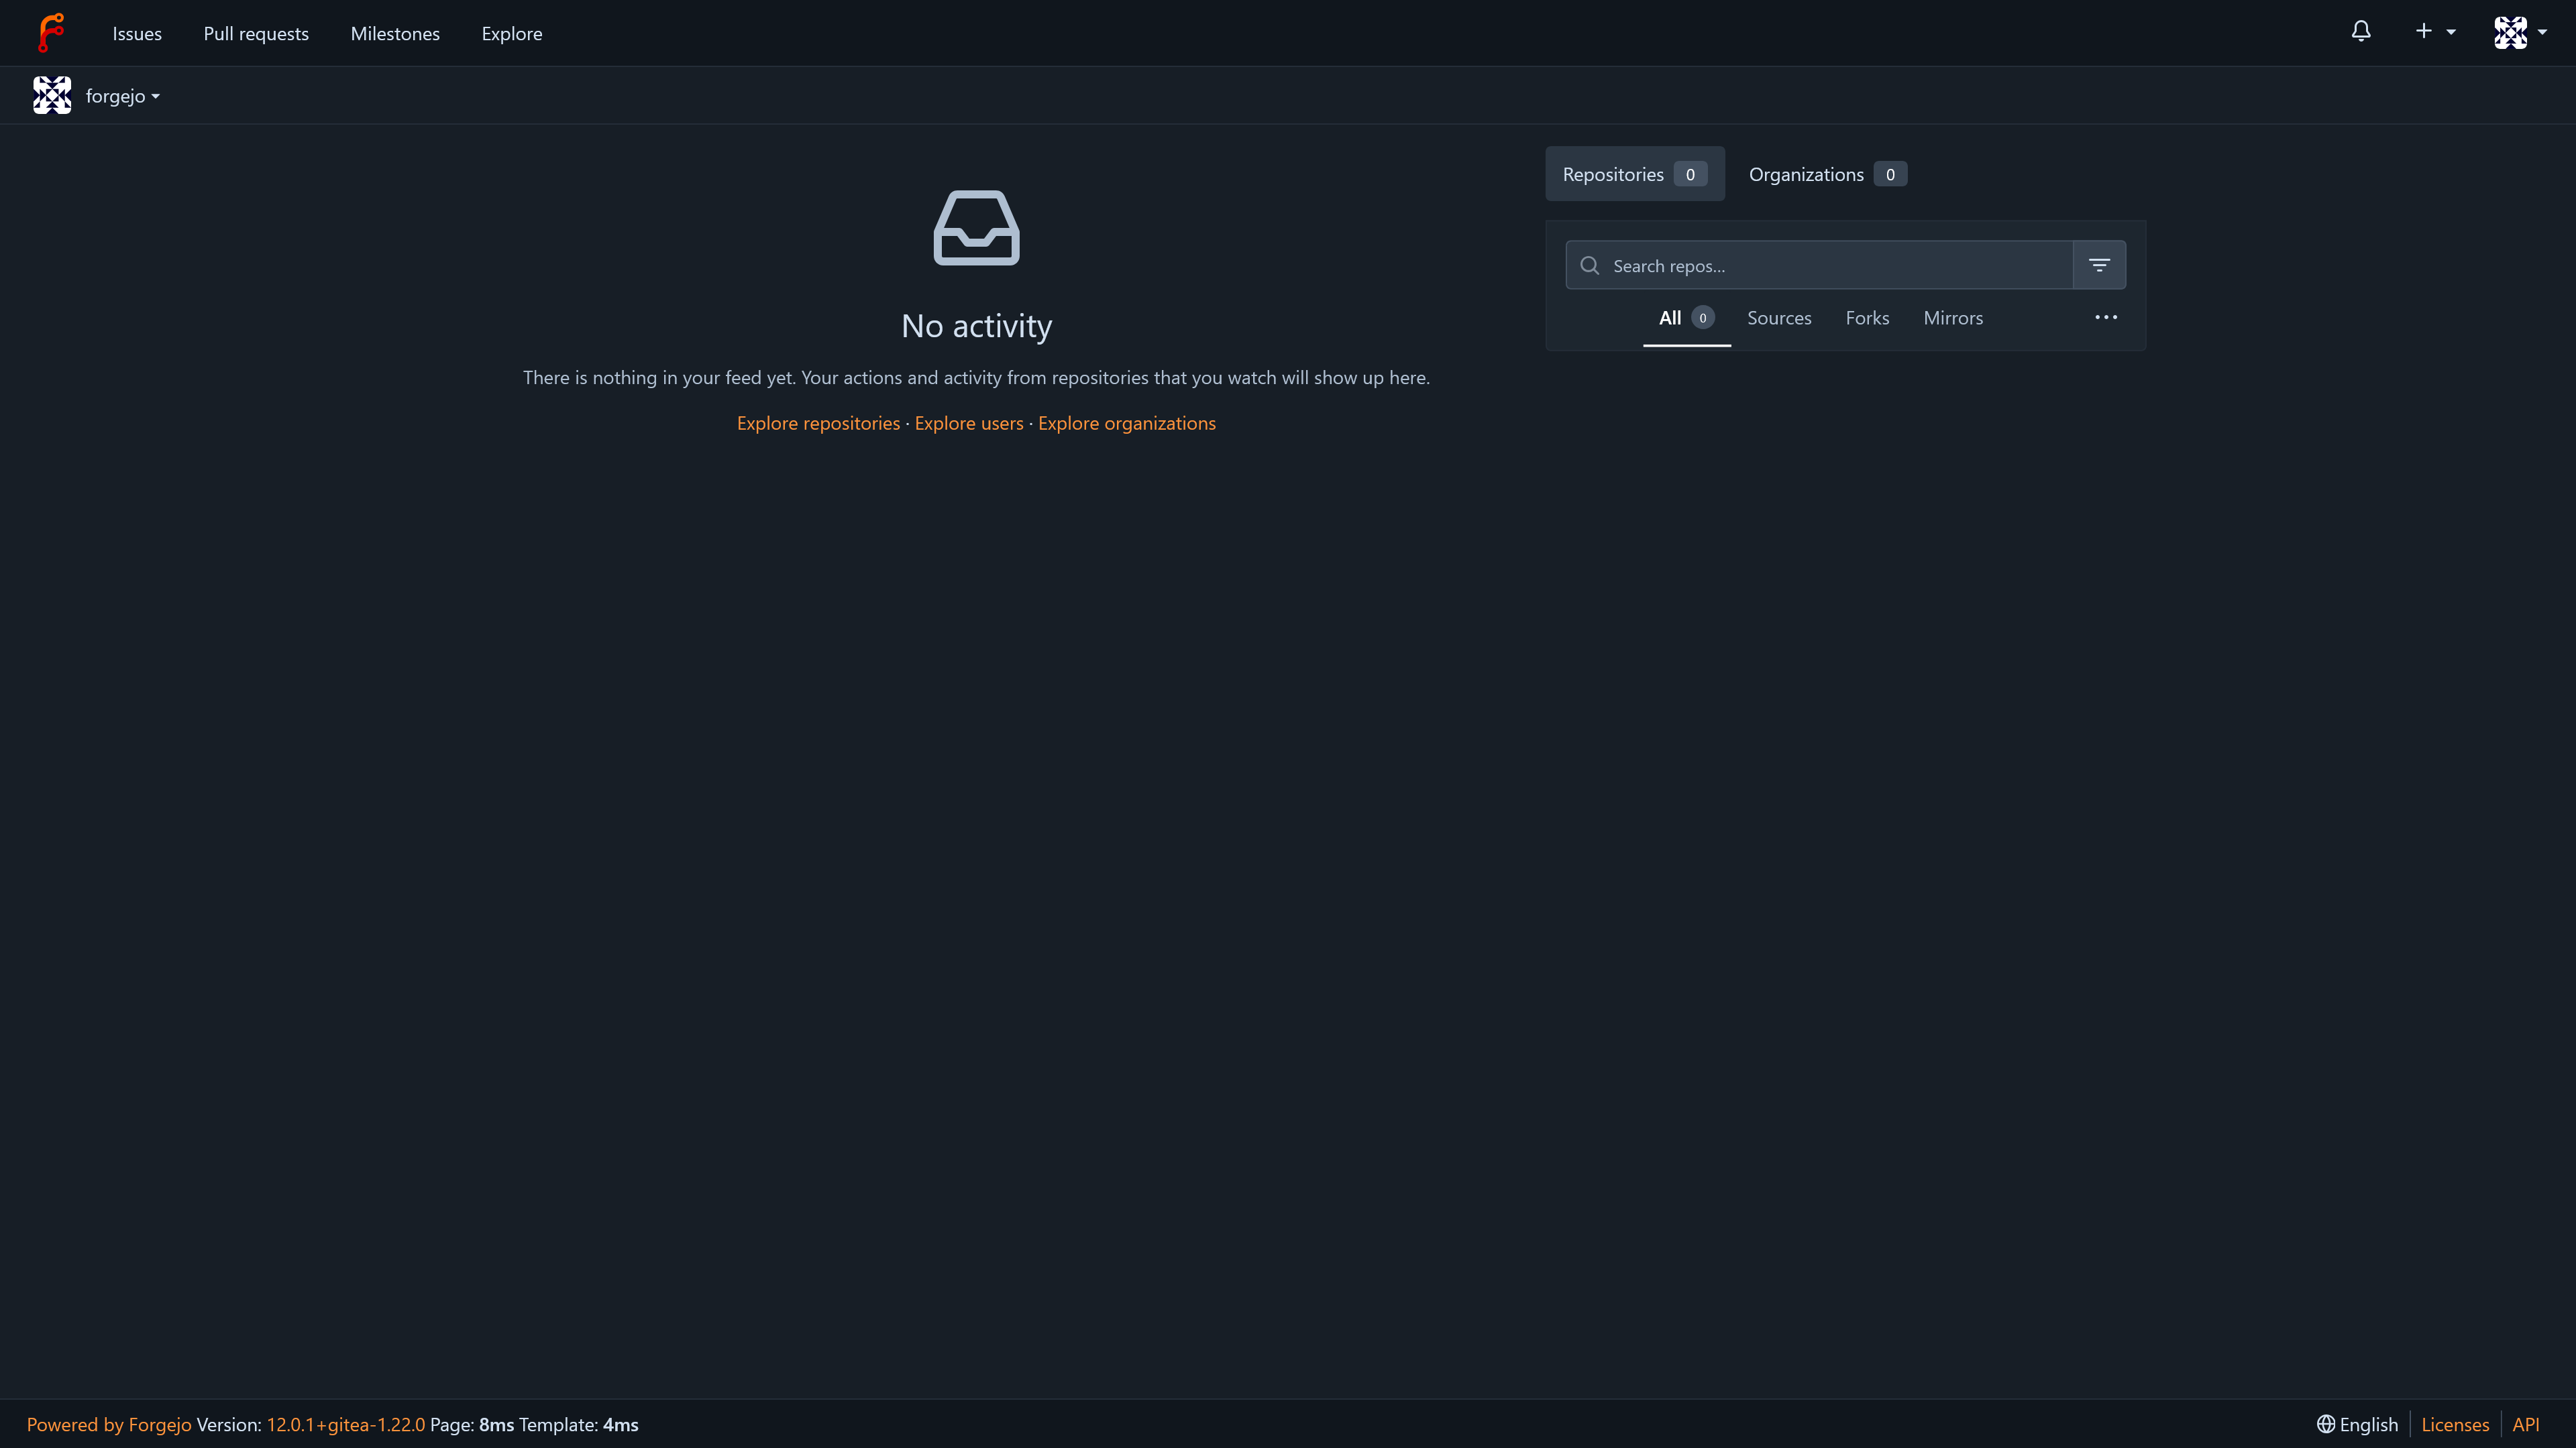The image size is (2576, 1448).
Task: Click the repo filter icon button
Action: click(2099, 265)
